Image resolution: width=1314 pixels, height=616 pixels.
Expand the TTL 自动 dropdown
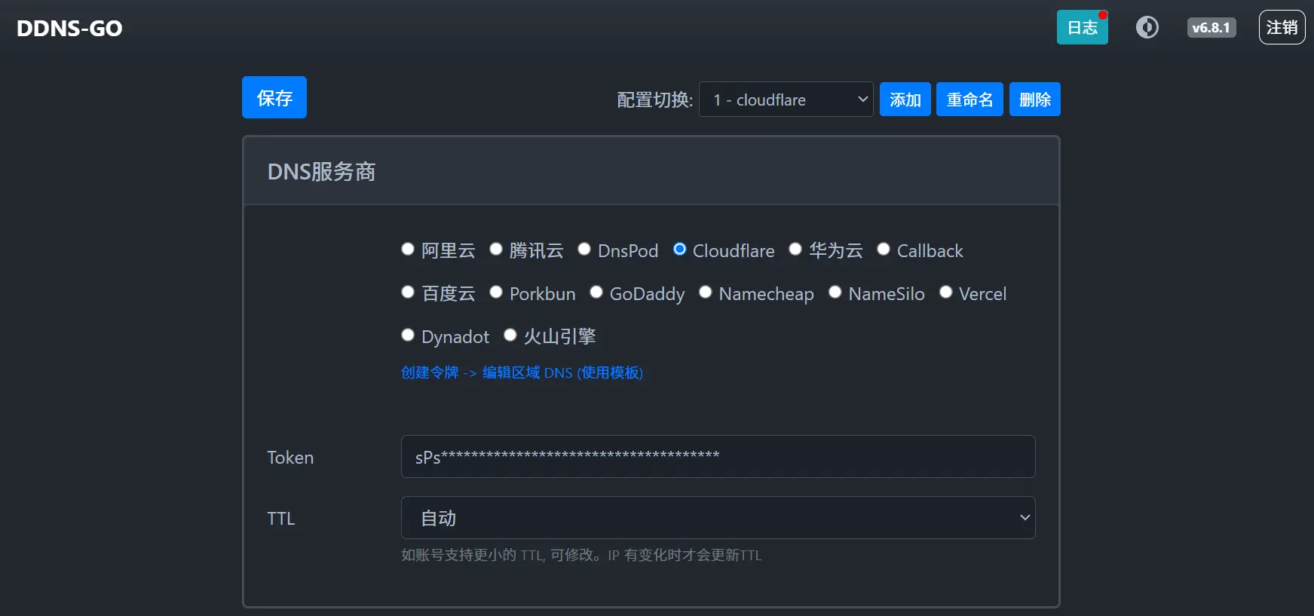[718, 517]
